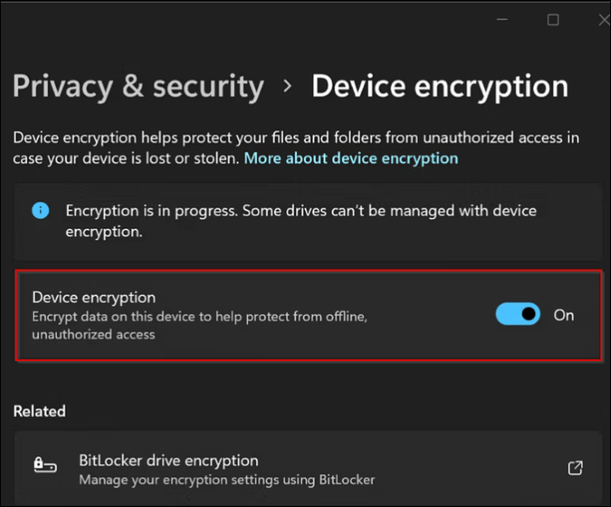The image size is (611, 507).
Task: Click the "Related" section heading
Action: (x=39, y=411)
